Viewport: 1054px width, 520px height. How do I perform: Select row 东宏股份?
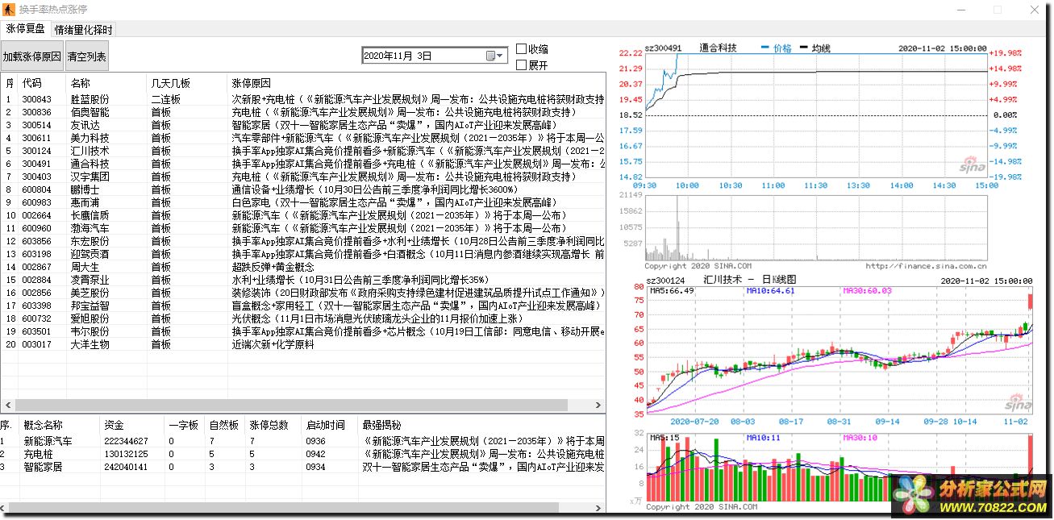tap(302, 241)
